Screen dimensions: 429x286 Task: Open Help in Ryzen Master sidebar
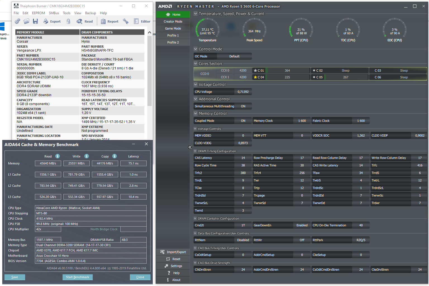tap(173, 273)
